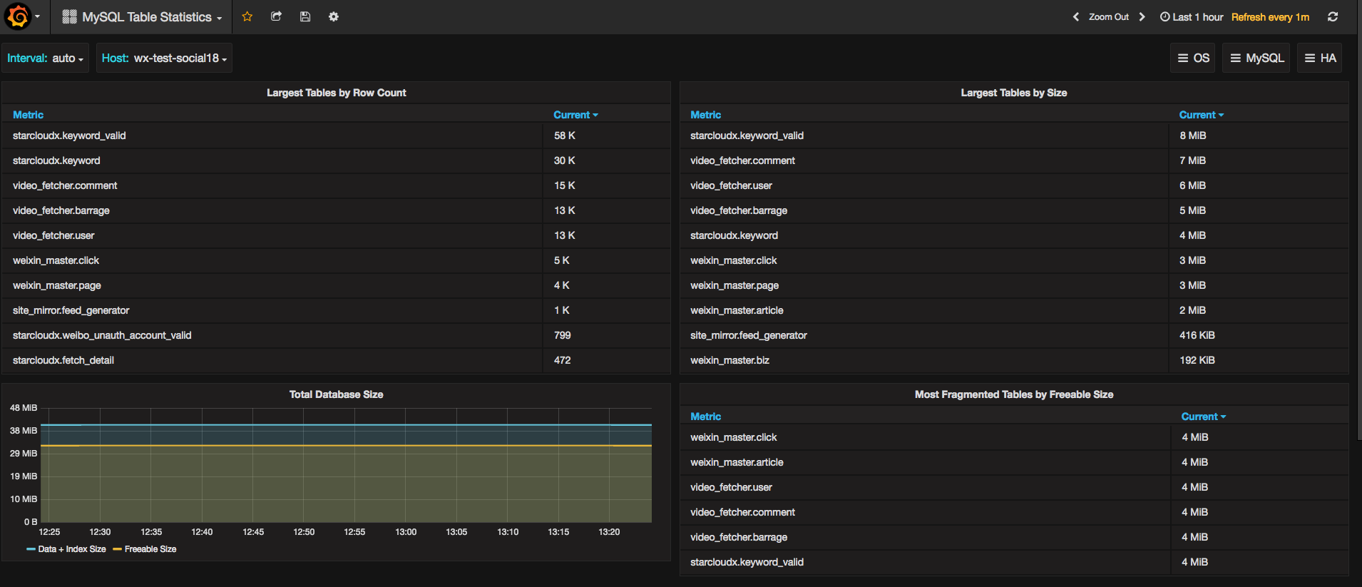Screen dimensions: 1362x587
Task: Open Largest Tables by Row Count panel title
Action: pos(337,93)
